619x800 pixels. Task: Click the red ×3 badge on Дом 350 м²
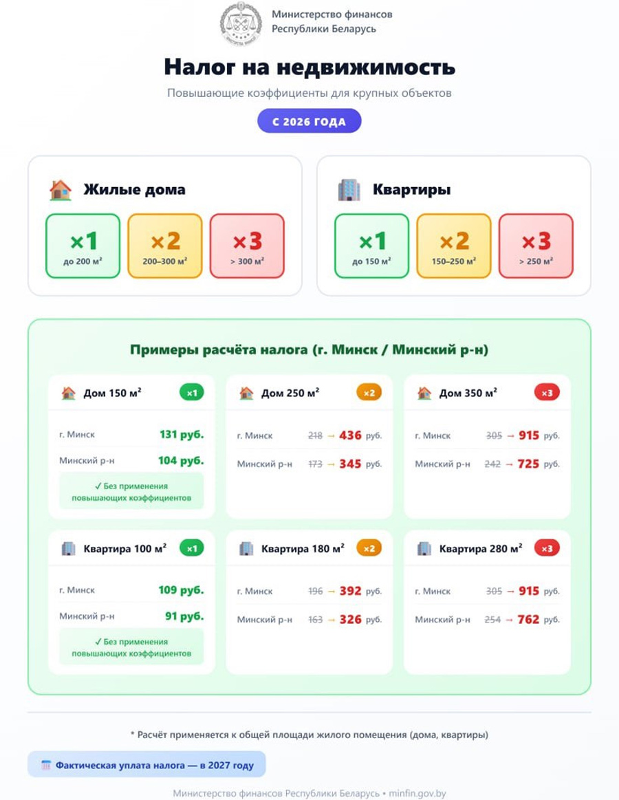pos(546,393)
